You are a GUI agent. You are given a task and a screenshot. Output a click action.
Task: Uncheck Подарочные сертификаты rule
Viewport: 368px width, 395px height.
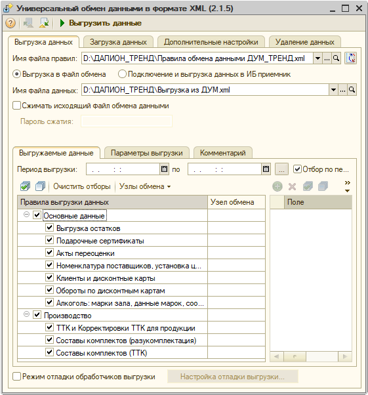(49, 240)
